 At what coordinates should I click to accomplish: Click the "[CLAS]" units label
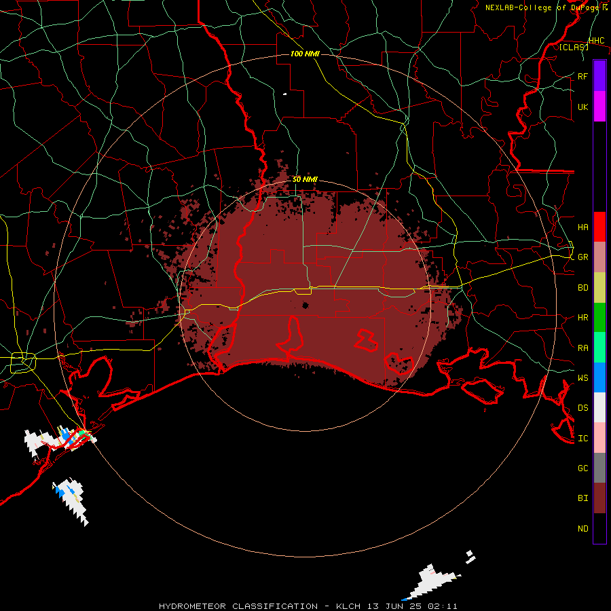click(574, 47)
